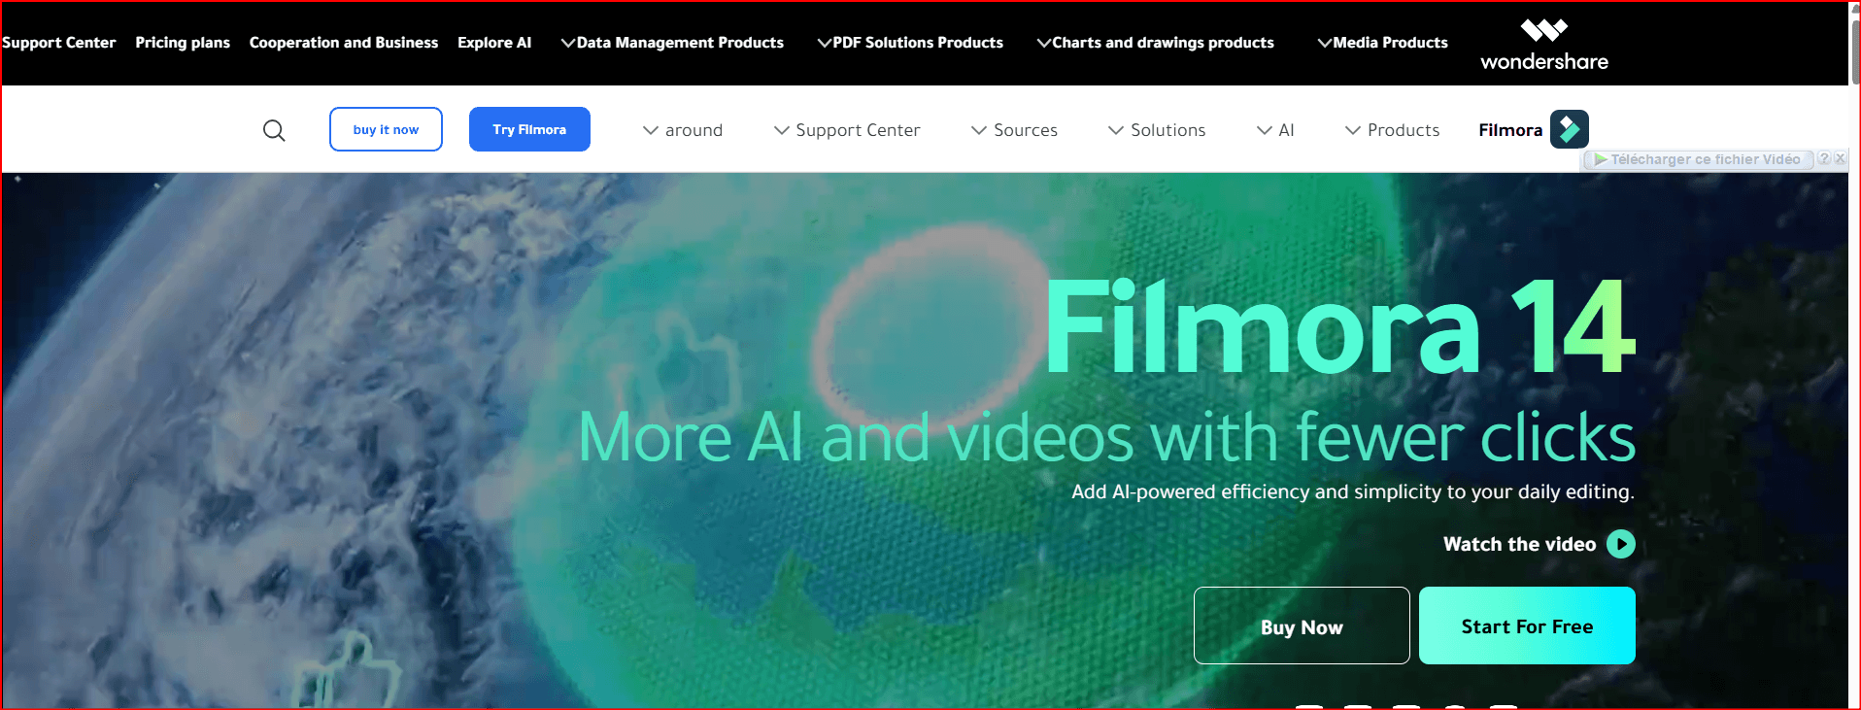1861x710 pixels.
Task: Go to Pricing plans link
Action: pos(183,43)
